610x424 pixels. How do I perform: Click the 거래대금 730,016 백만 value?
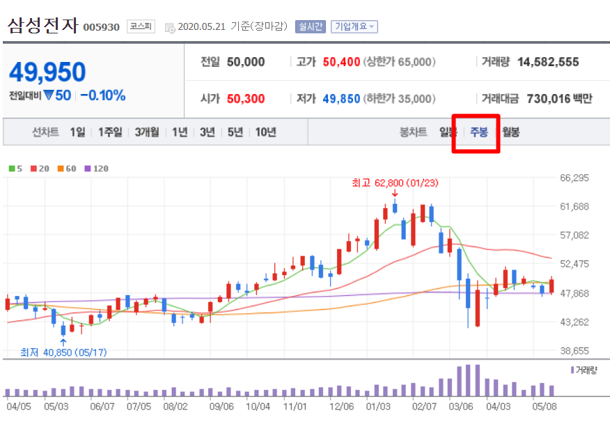tap(559, 99)
